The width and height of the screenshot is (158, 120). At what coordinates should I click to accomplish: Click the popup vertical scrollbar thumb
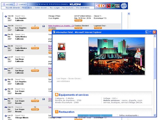[155, 63]
